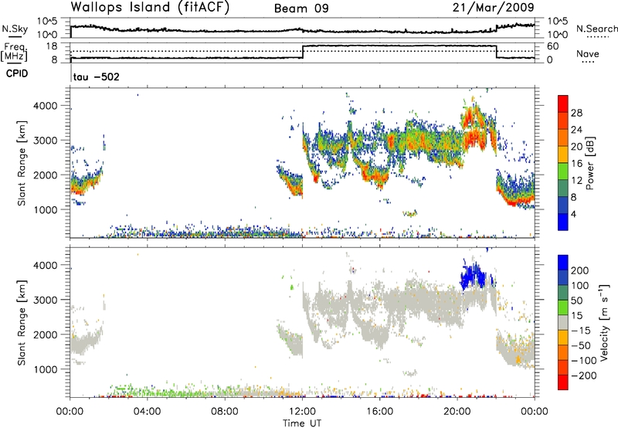The width and height of the screenshot is (618, 428).
Task: Select the '20:00' time tick label
Action: 457,412
